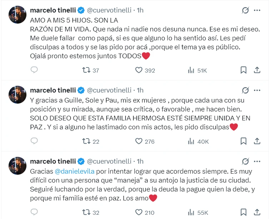Open more options on the @danielevila tweet
This screenshot has height=219, width=269.
(x=257, y=161)
